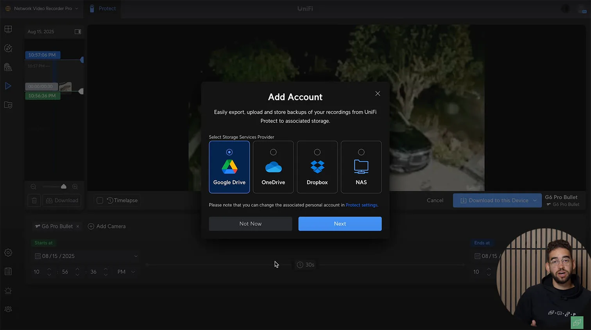Open the users group icon in sidebar
This screenshot has height=330, width=591.
point(8,309)
